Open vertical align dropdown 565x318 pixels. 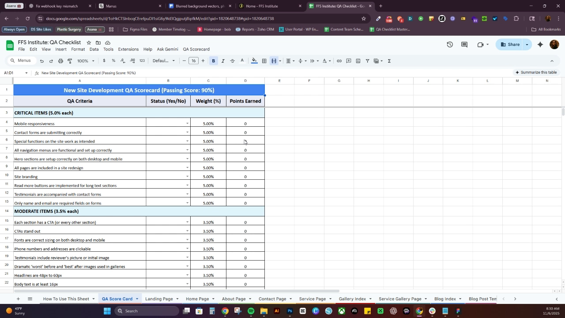[x=302, y=61]
